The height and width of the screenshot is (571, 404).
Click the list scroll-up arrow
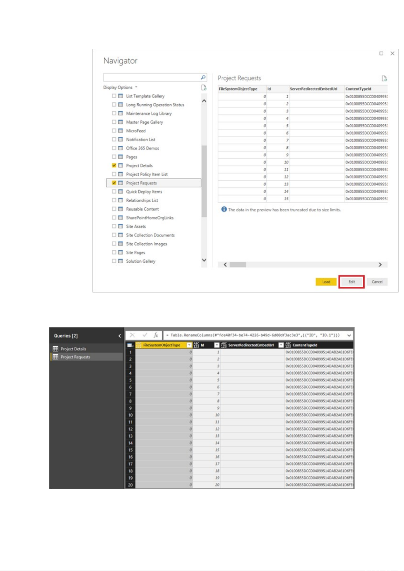click(x=204, y=101)
